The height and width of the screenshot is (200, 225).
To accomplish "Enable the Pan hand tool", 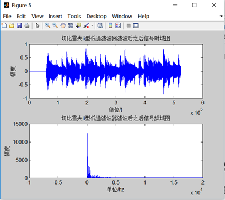I will [63, 25].
